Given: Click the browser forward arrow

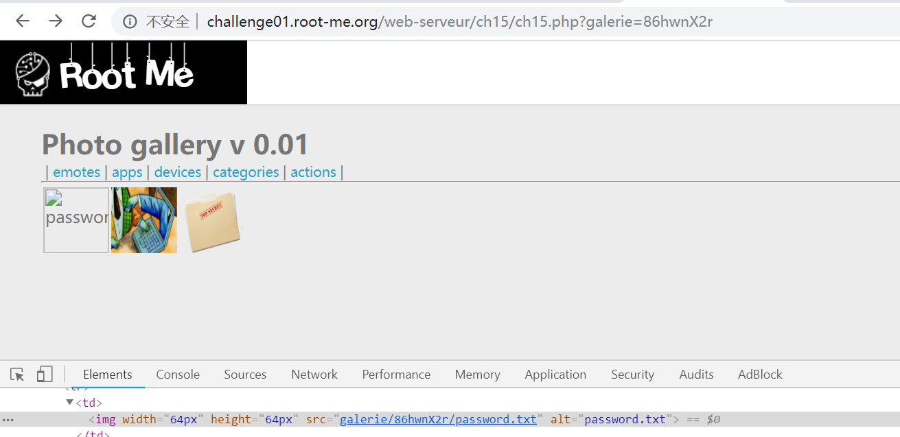Looking at the screenshot, I should pos(56,21).
